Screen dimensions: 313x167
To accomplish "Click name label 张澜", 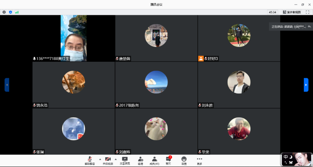I will coord(40,152).
